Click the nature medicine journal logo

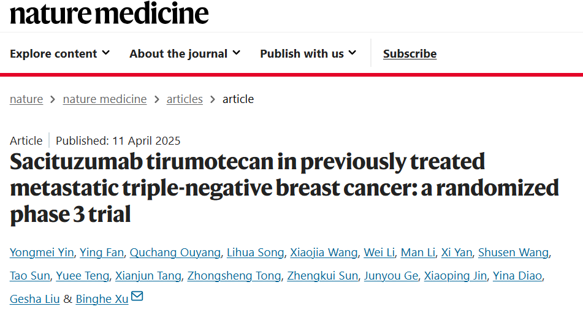click(x=109, y=13)
